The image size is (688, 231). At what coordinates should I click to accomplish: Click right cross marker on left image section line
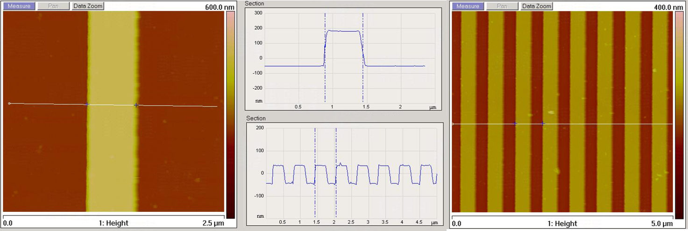point(136,105)
